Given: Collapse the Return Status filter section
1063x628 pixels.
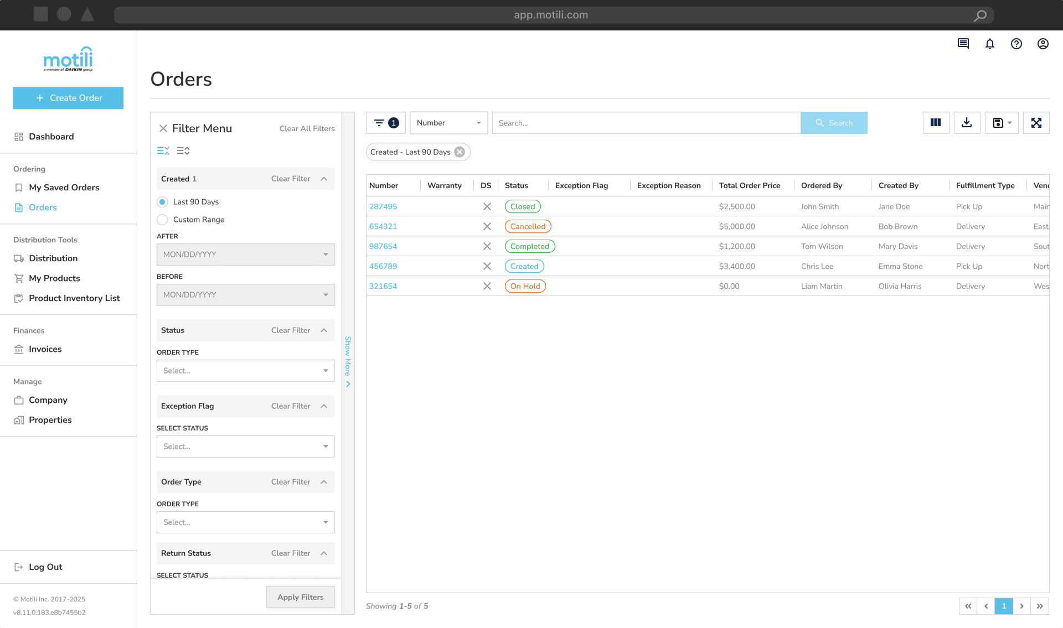Looking at the screenshot, I should (x=324, y=553).
